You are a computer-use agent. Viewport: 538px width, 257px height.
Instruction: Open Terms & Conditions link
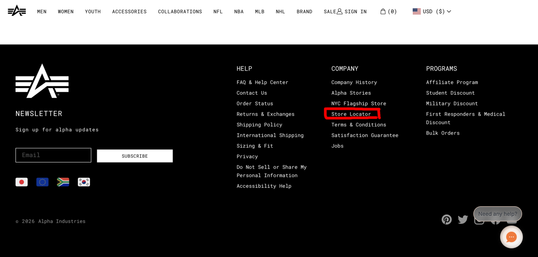(359, 125)
